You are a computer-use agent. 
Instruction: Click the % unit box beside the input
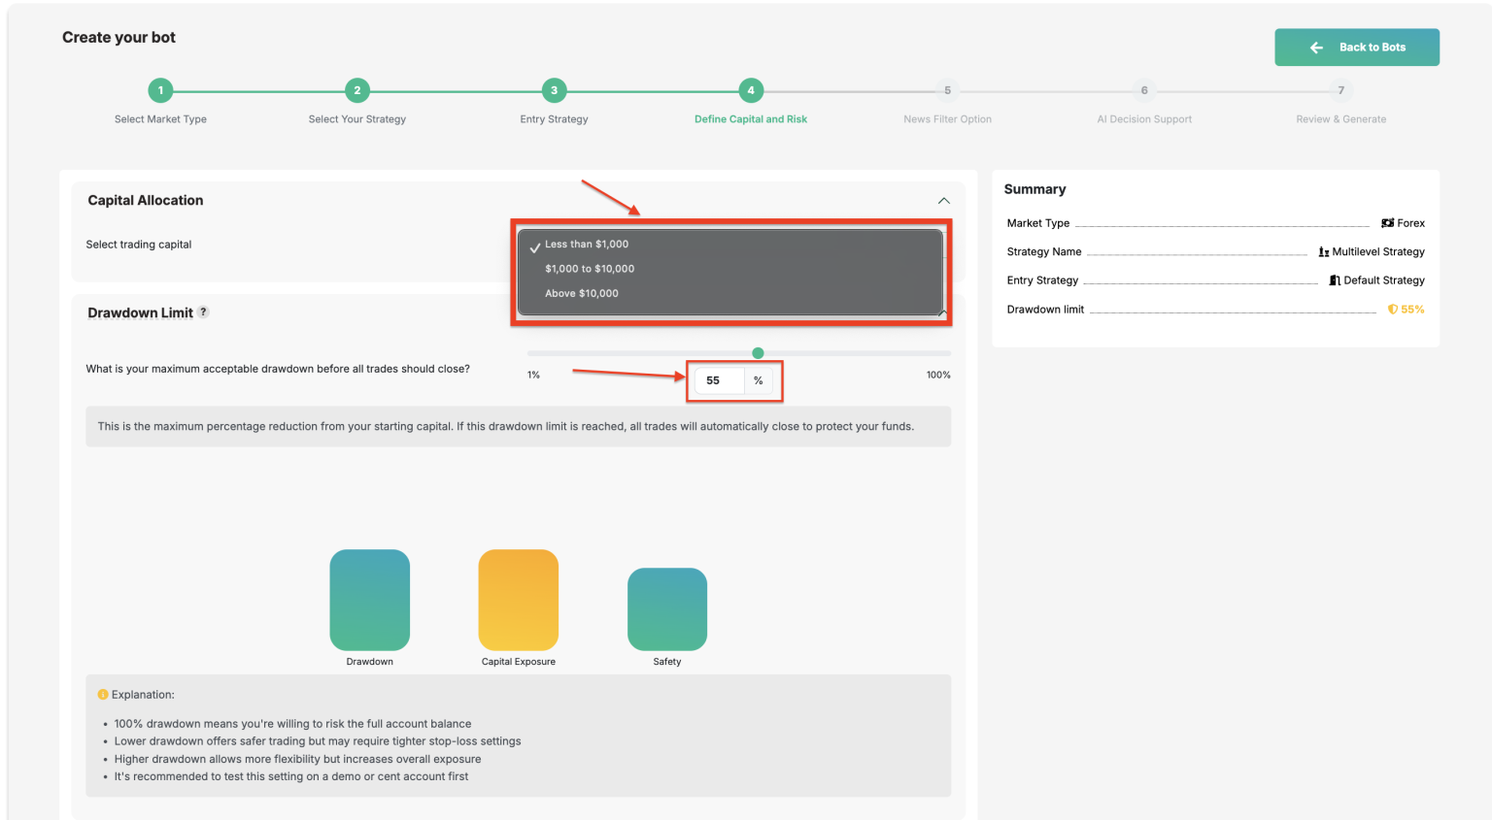click(759, 380)
